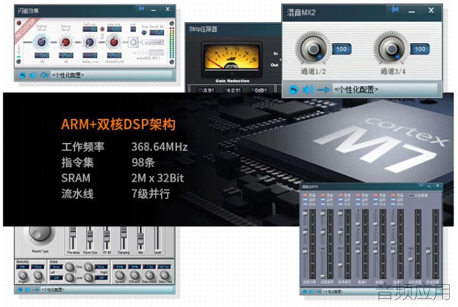
Task: Select the 0dB value in Strip压限器
Action: point(258,90)
